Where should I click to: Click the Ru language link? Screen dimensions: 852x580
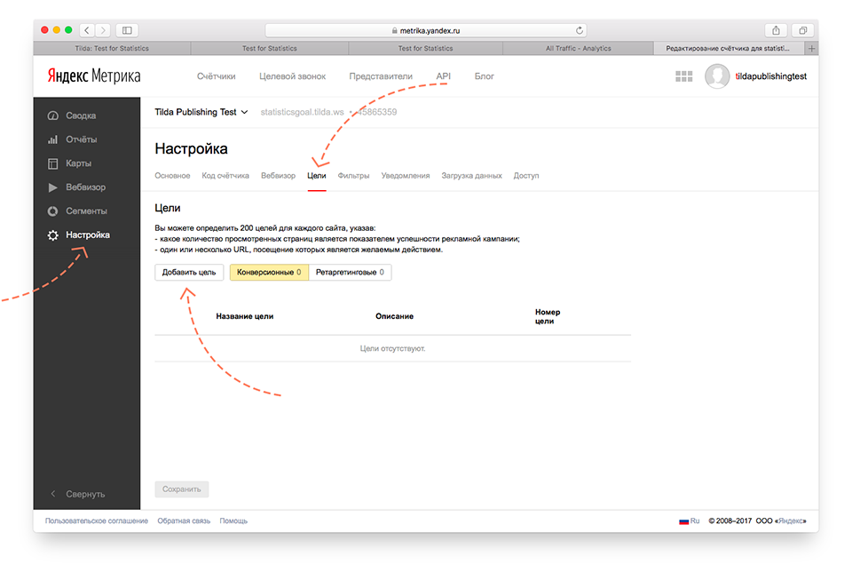point(695,520)
